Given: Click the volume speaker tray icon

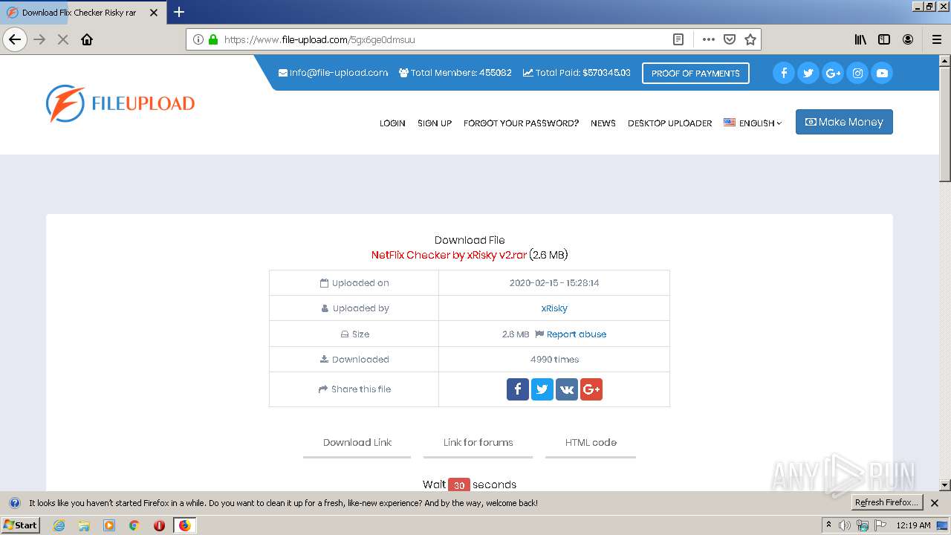Looking at the screenshot, I should (845, 525).
